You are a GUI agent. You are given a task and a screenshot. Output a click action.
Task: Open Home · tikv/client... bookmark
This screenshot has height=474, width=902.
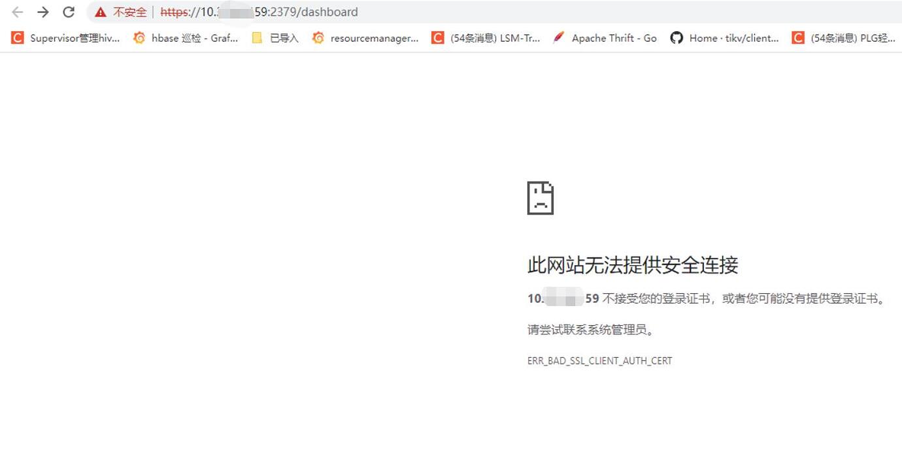(x=724, y=38)
